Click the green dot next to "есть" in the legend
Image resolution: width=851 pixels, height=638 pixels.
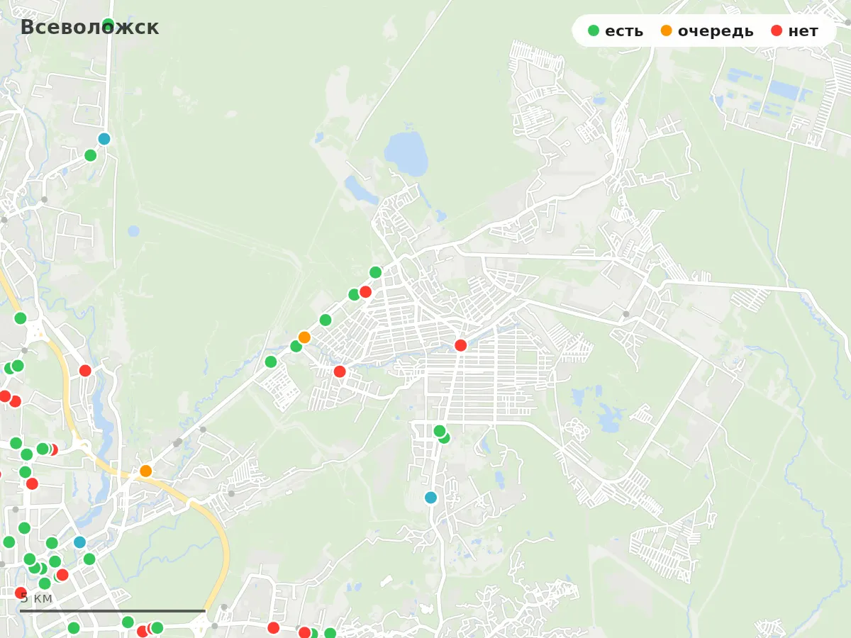click(x=594, y=30)
